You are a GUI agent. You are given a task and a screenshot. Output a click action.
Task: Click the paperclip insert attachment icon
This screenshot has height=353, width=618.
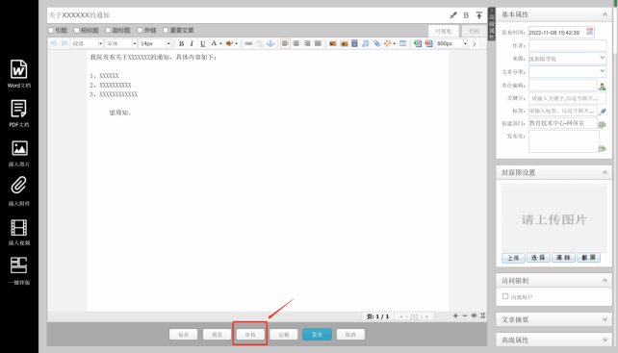18,186
